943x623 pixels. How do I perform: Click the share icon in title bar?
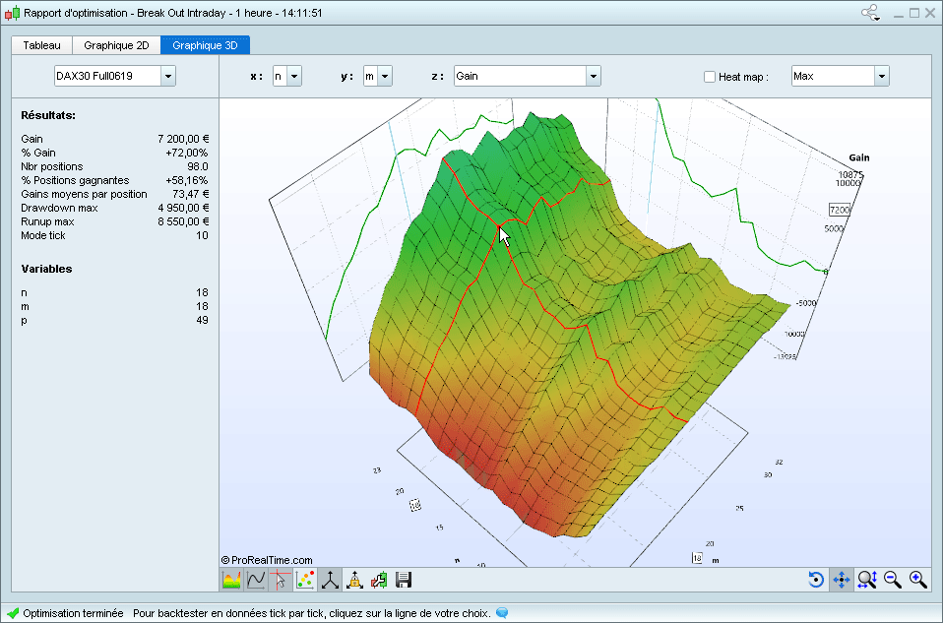(x=871, y=13)
